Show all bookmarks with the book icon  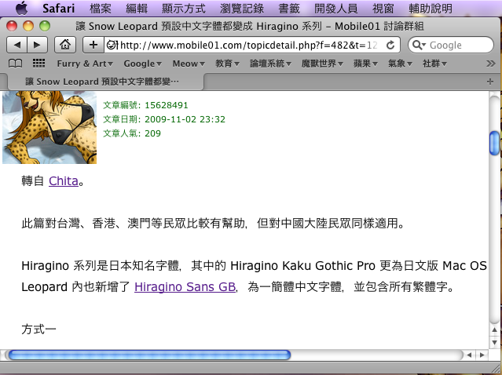point(16,64)
